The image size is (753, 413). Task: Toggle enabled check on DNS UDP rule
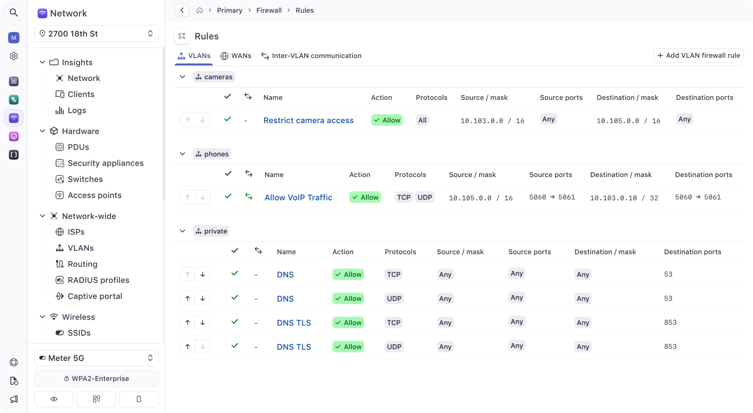(235, 297)
